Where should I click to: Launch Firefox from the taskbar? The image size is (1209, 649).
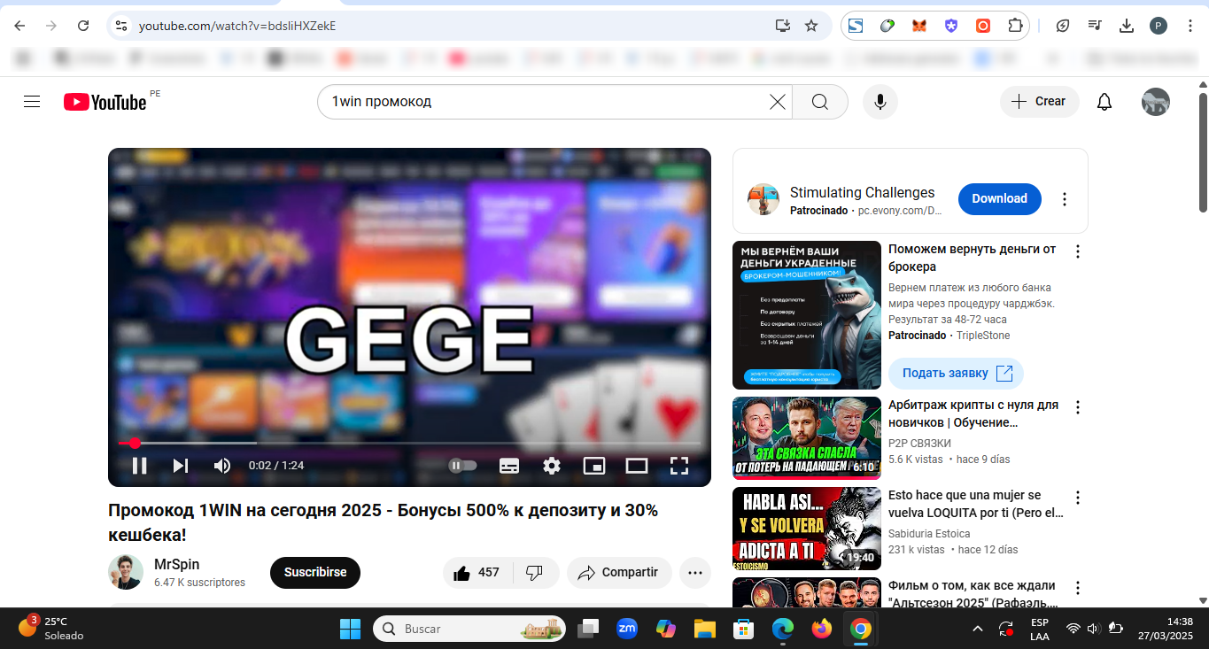(821, 629)
